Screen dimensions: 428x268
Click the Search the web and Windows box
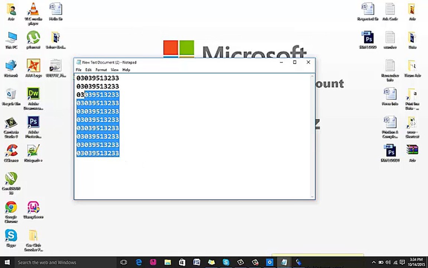click(65, 262)
